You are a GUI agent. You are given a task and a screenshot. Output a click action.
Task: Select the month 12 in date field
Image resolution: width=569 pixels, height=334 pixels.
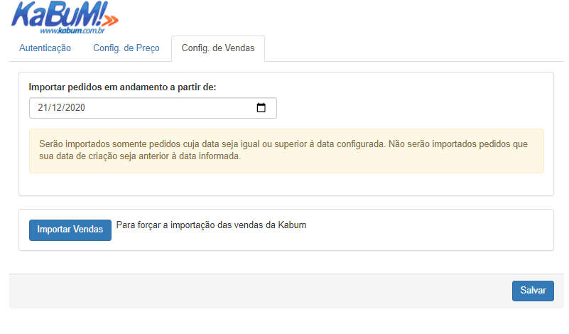point(57,107)
